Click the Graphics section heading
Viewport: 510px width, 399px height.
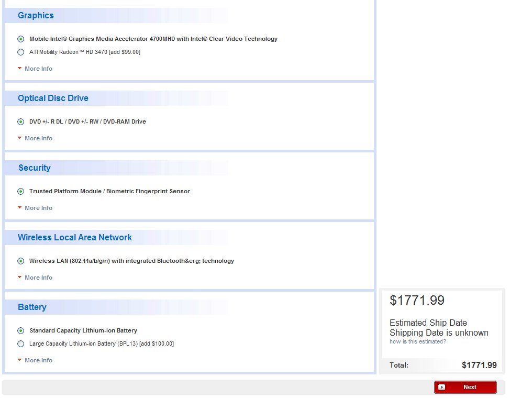[36, 15]
